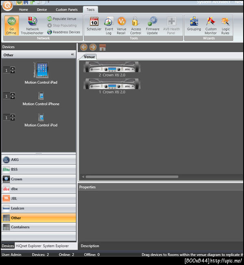Launch Firmware Update
This screenshot has height=265, width=244.
click(152, 26)
